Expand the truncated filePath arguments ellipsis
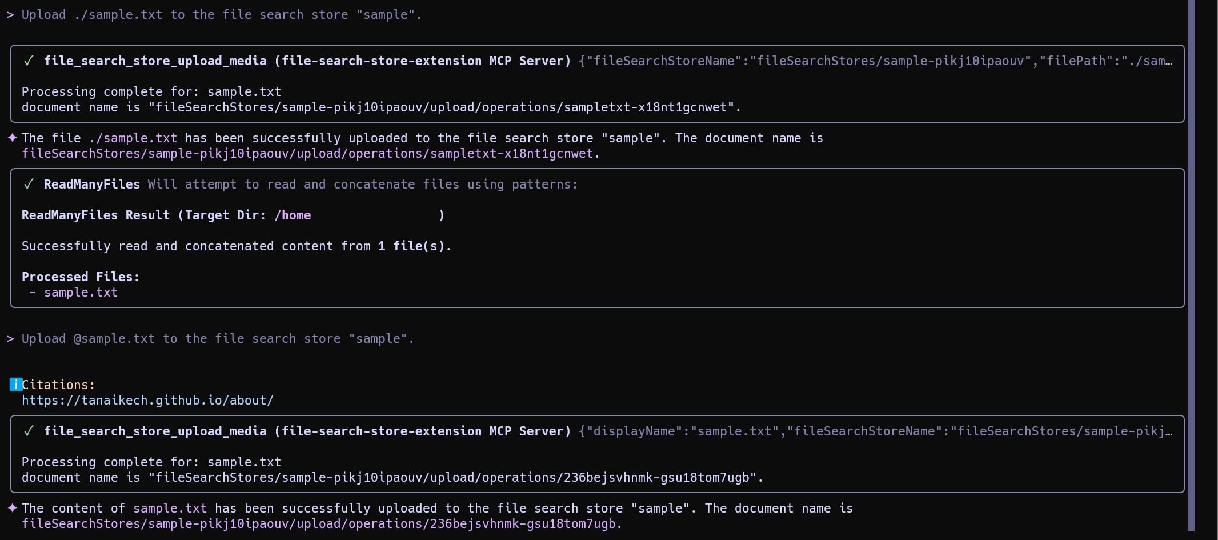 (1169, 61)
